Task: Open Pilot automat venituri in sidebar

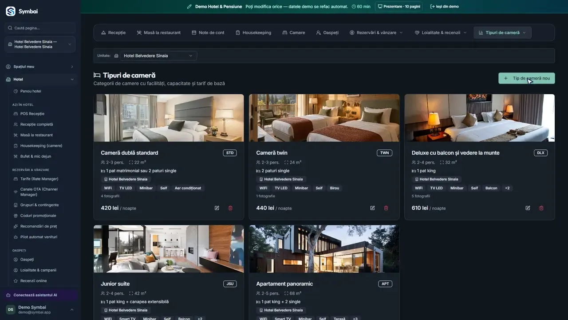Action: click(x=39, y=237)
